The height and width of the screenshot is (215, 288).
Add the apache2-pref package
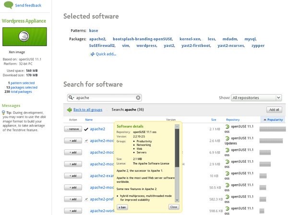pos(73,199)
